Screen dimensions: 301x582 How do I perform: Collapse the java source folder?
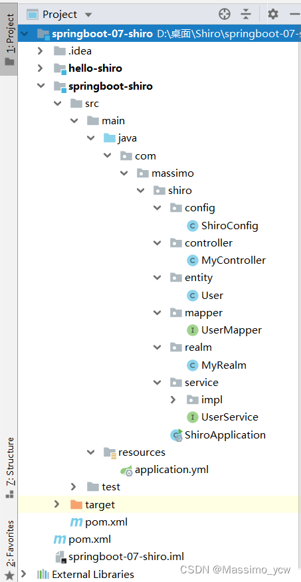point(90,138)
